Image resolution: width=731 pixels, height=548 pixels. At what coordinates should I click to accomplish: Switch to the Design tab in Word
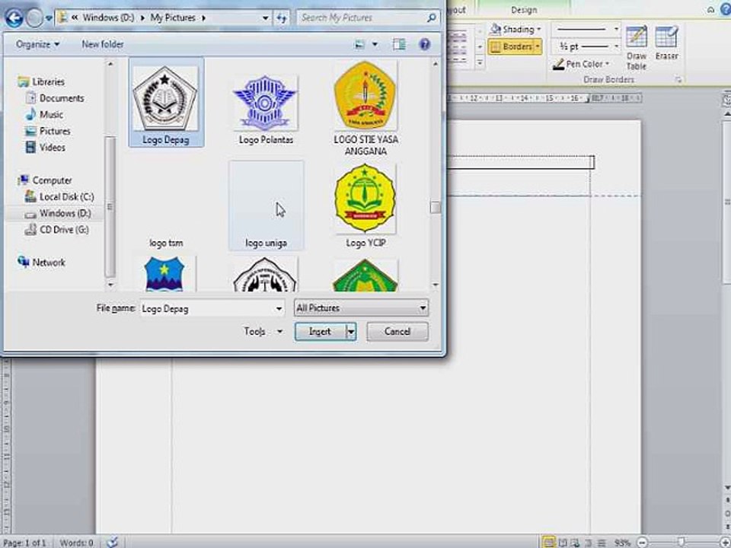click(x=524, y=10)
